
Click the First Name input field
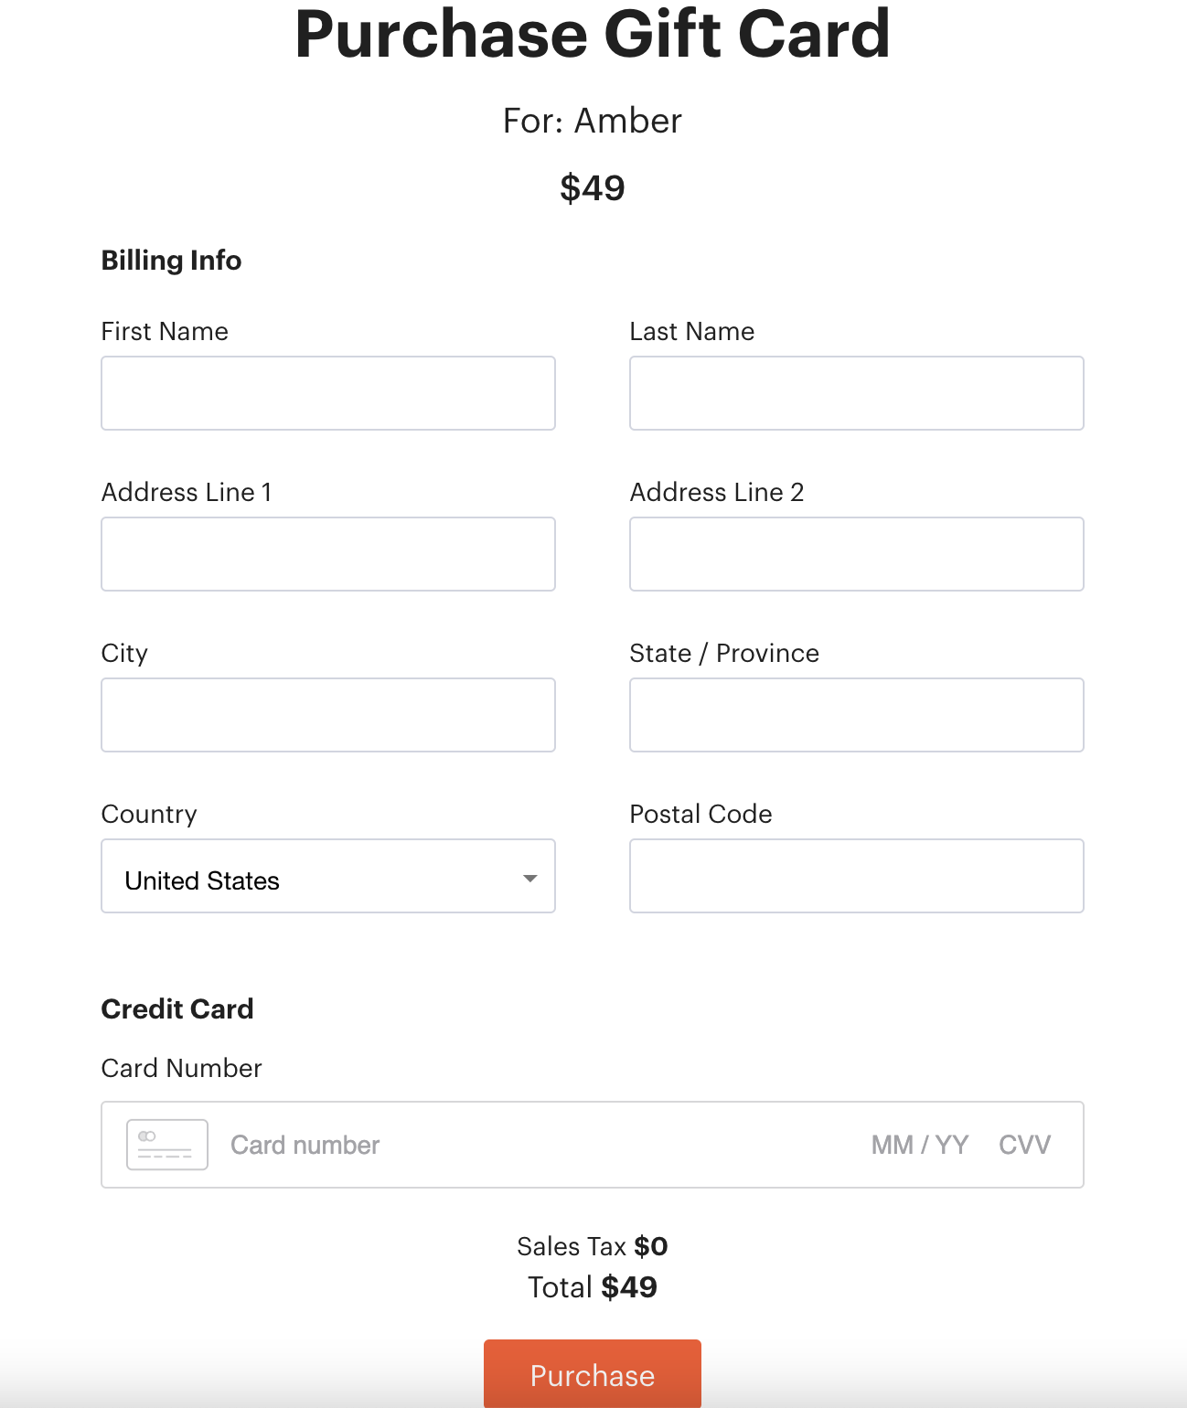(x=328, y=393)
